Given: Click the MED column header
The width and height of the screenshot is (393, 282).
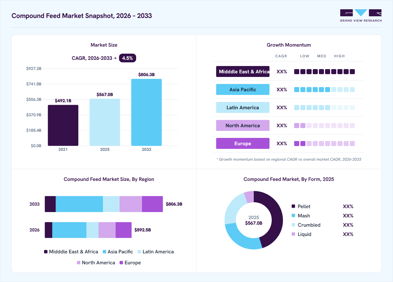Looking at the screenshot, I should [x=322, y=56].
